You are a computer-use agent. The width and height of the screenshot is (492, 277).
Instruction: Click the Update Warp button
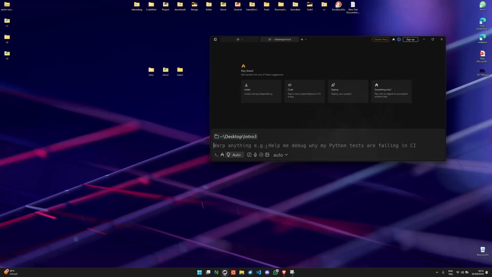coord(381,39)
